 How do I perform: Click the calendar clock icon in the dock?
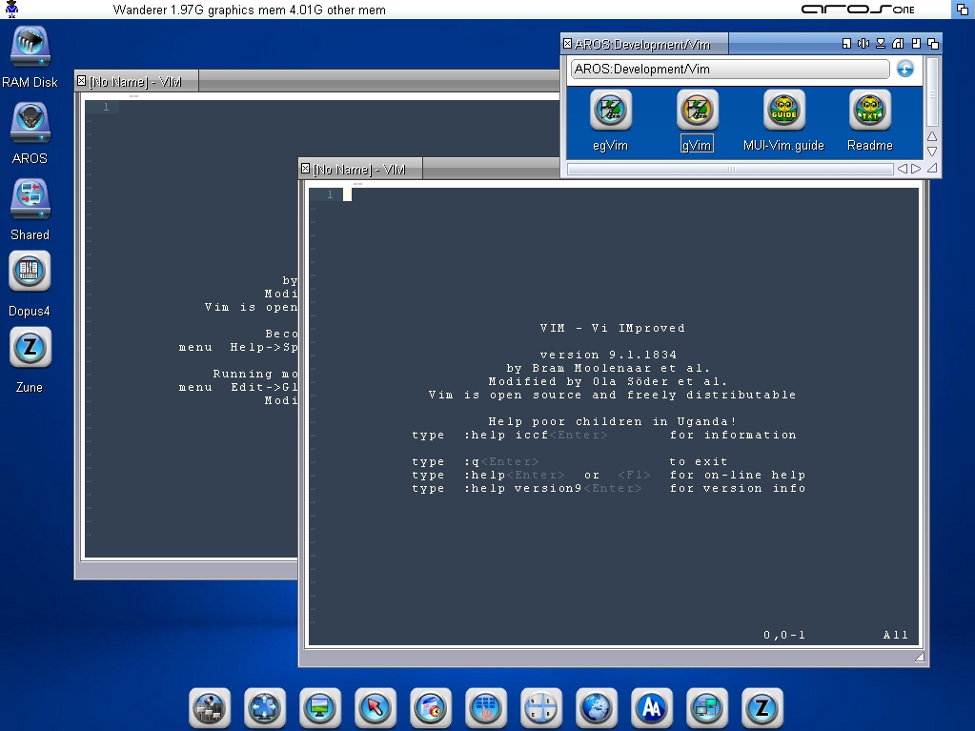coord(430,708)
